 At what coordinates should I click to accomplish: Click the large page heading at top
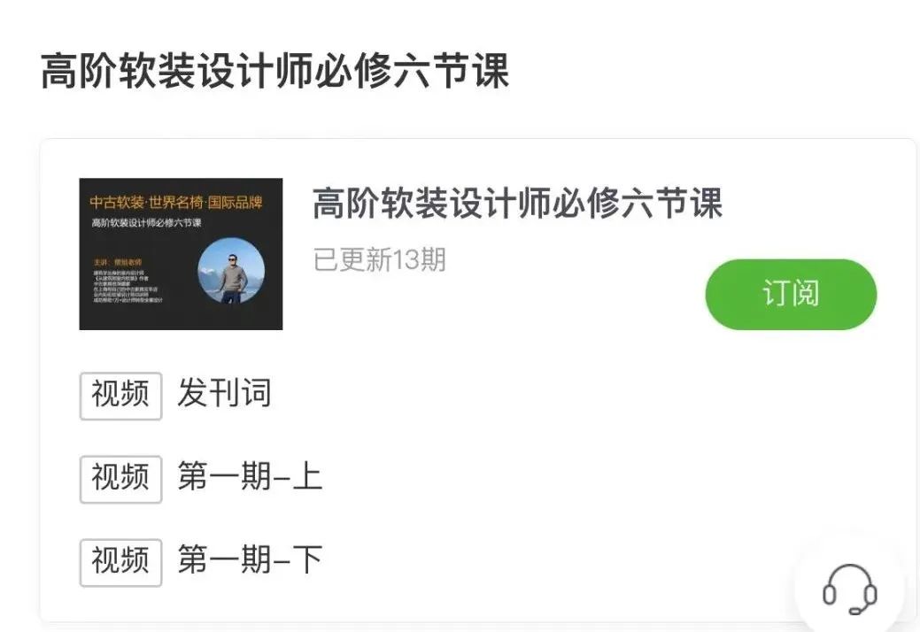[274, 71]
